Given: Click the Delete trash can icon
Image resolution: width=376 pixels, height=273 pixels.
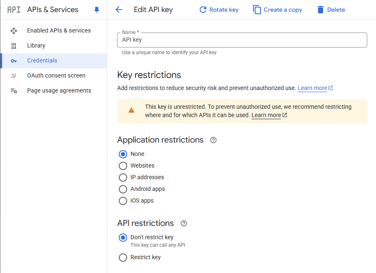Looking at the screenshot, I should [x=321, y=10].
